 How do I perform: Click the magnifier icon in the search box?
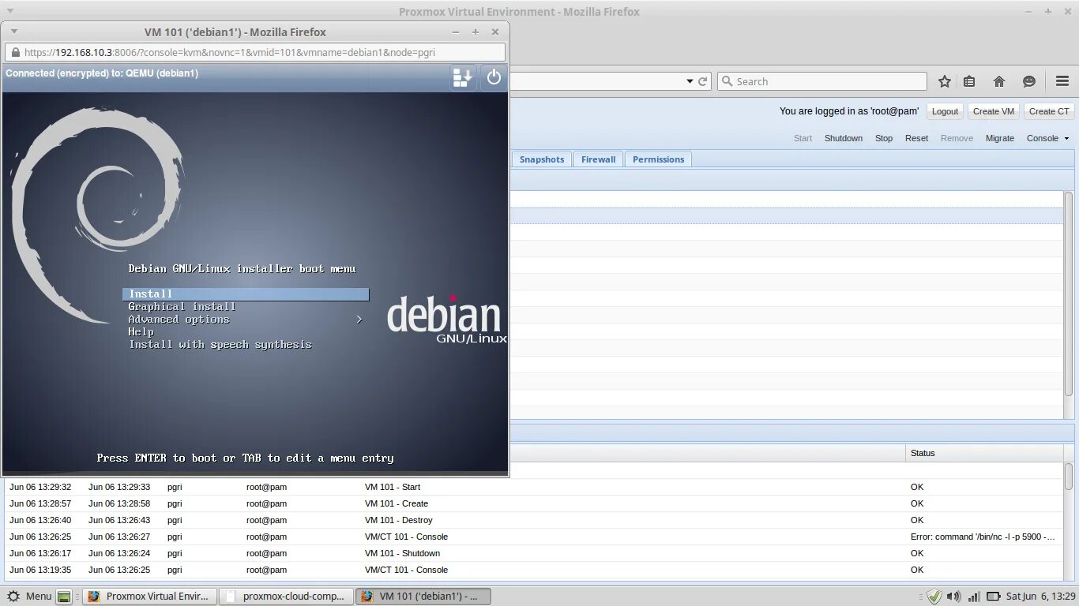[727, 81]
